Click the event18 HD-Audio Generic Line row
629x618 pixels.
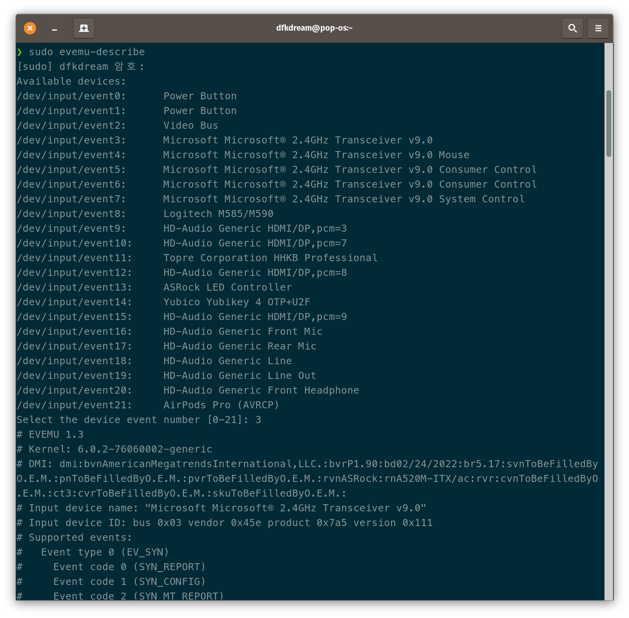(154, 361)
